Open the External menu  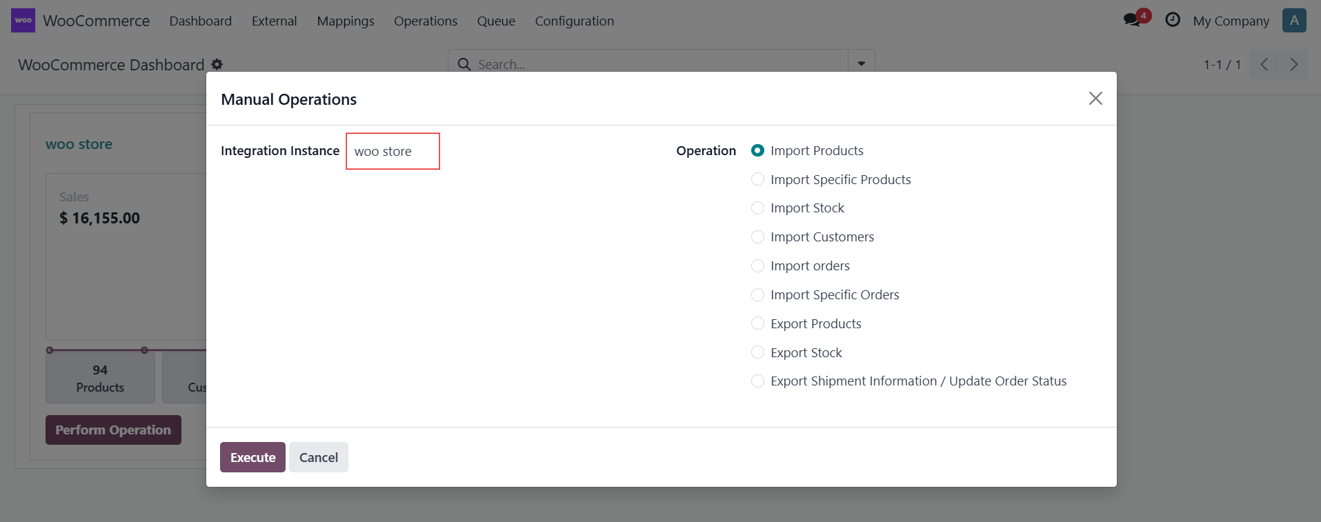point(275,21)
